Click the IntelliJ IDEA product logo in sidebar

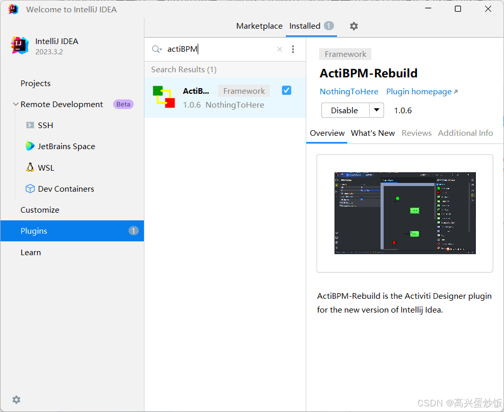click(20, 45)
